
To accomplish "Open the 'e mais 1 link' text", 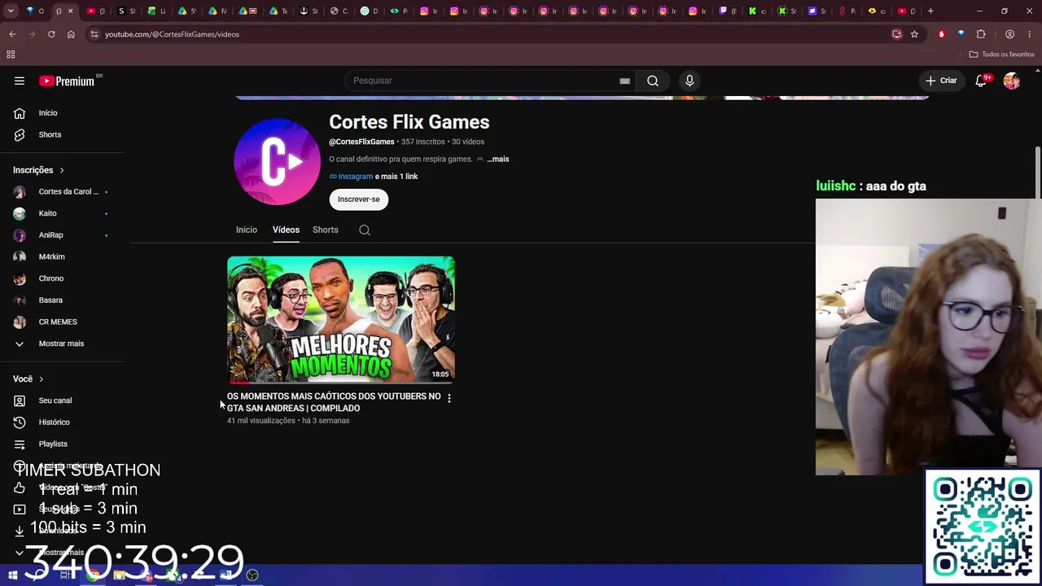I will point(396,177).
